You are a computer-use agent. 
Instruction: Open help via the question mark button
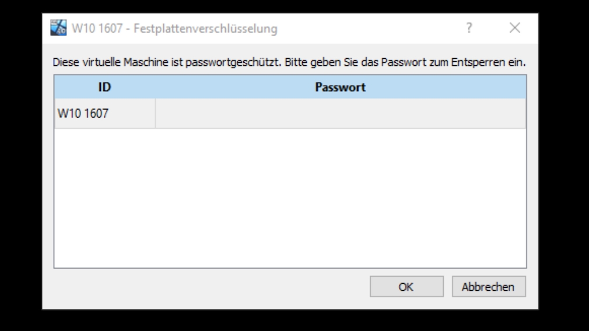pyautogui.click(x=469, y=28)
